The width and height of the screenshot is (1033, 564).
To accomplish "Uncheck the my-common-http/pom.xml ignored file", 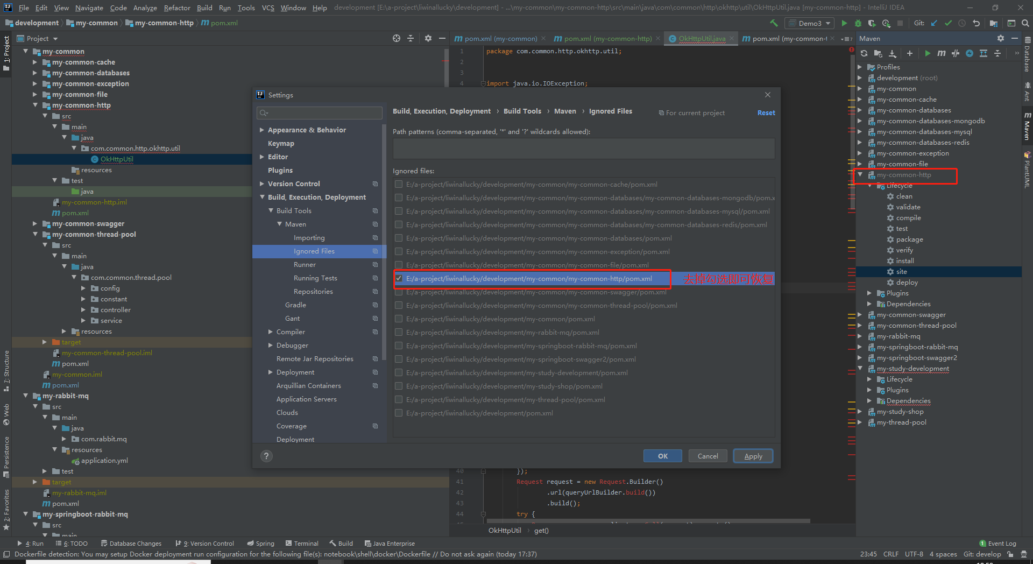I will click(399, 279).
